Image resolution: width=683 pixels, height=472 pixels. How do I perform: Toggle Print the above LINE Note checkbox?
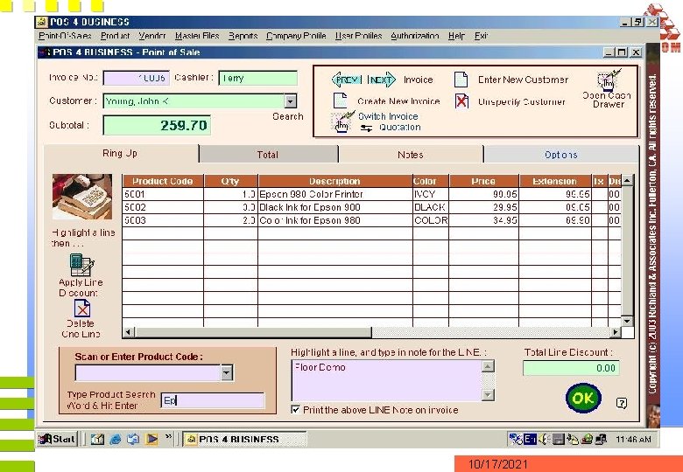point(296,409)
